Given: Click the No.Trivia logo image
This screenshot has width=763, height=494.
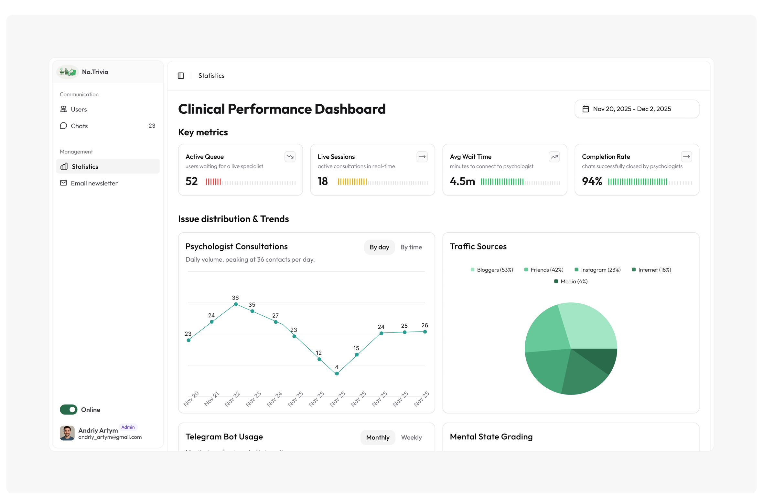Looking at the screenshot, I should click(x=68, y=72).
